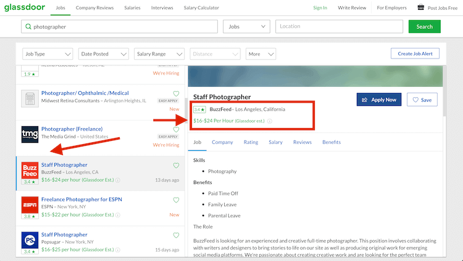Open the Salary Range filter
This screenshot has width=463, height=261.
click(x=159, y=54)
